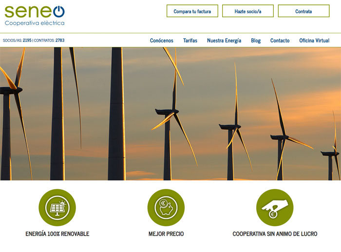This screenshot has width=341, height=252.
Task: Click the Contrata button
Action: pos(303,11)
